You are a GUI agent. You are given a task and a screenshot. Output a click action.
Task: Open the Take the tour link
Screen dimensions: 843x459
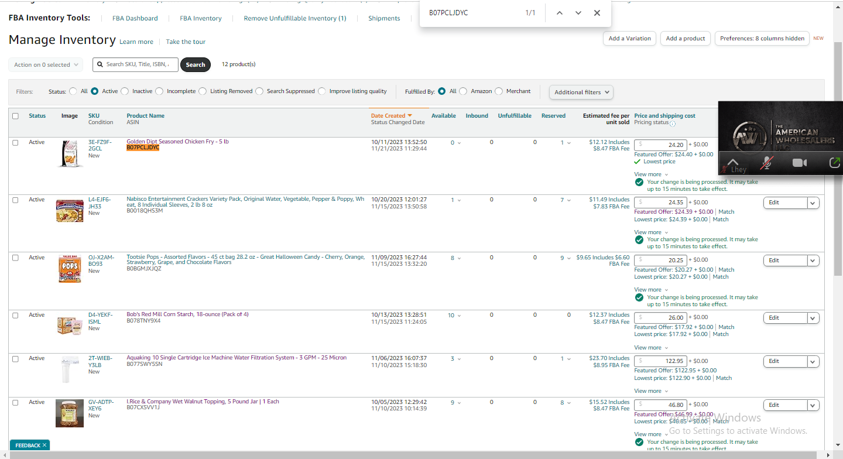pyautogui.click(x=186, y=42)
